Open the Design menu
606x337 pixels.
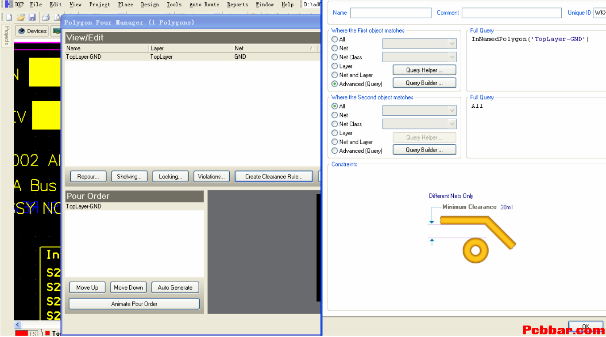click(x=150, y=4)
